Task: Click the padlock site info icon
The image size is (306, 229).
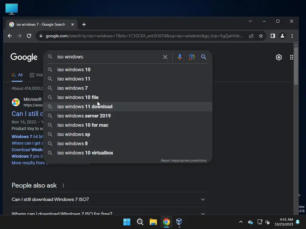Action: (x=41, y=36)
